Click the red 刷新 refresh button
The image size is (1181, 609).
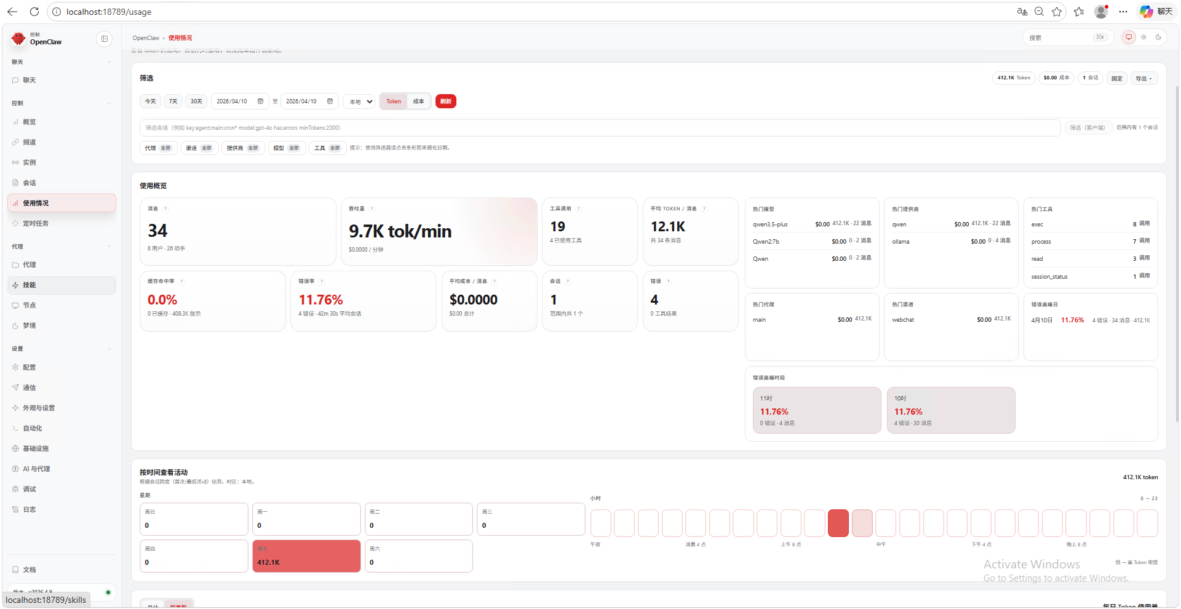(446, 101)
